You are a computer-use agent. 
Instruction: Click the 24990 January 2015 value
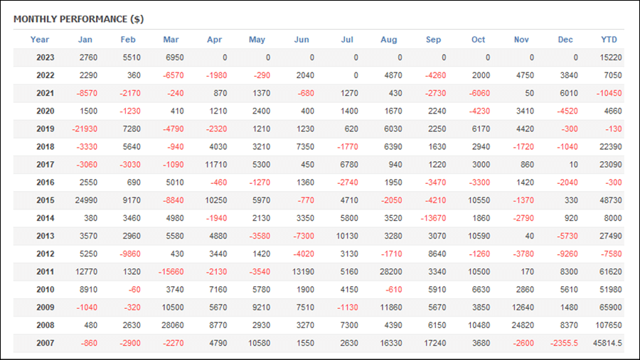(x=86, y=200)
